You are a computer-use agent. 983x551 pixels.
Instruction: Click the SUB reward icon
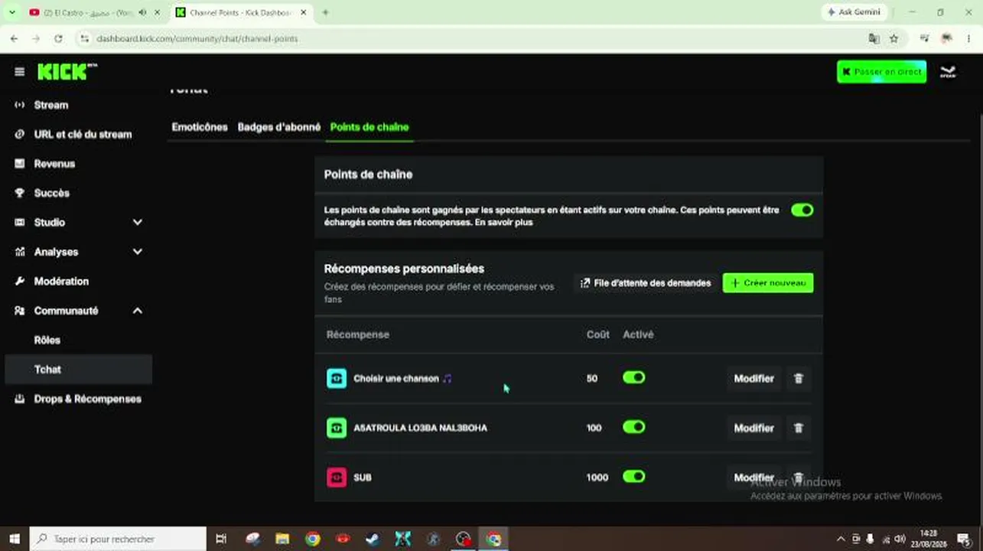click(337, 478)
